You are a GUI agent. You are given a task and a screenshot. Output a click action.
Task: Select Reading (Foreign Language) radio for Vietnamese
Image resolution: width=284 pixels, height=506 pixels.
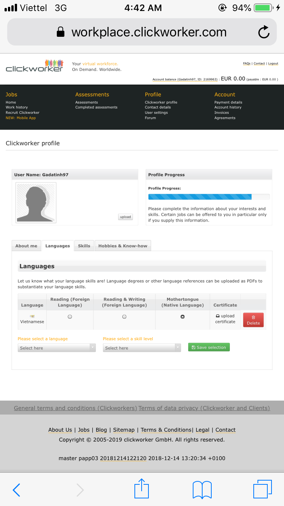pyautogui.click(x=70, y=317)
